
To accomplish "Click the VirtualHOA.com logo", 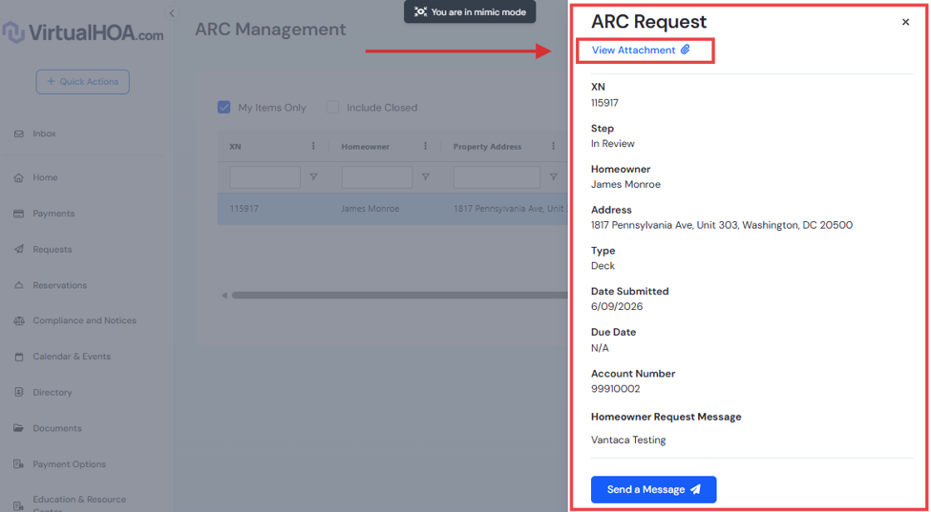I will click(x=83, y=33).
